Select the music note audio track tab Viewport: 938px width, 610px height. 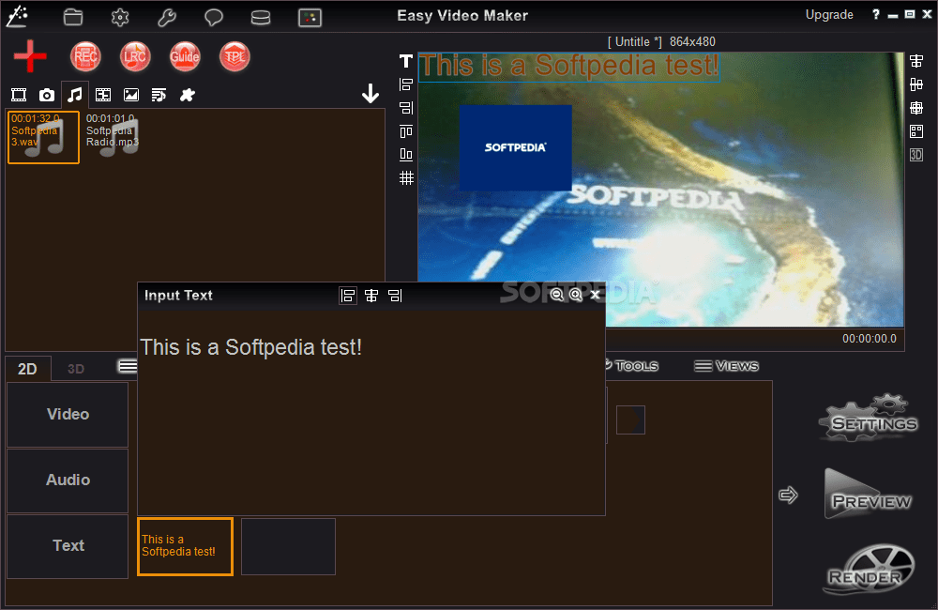[x=75, y=94]
